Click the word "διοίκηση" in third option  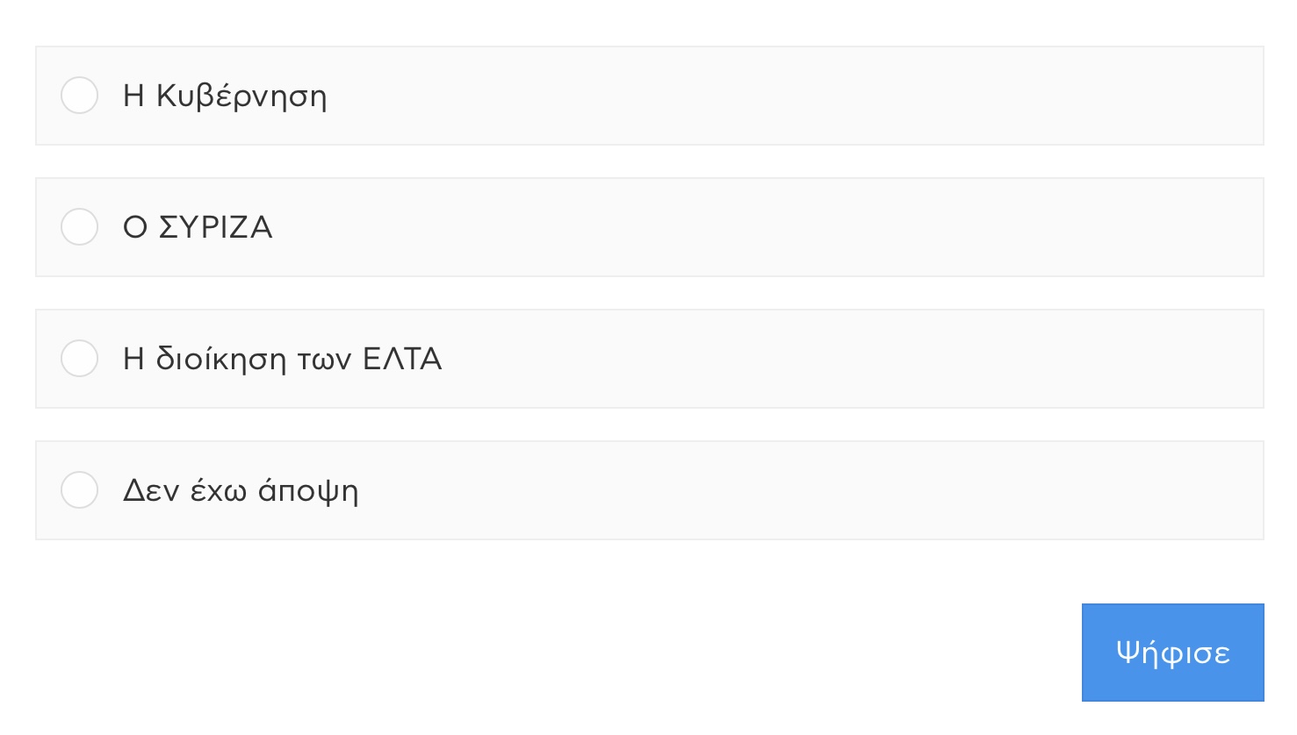tap(221, 360)
